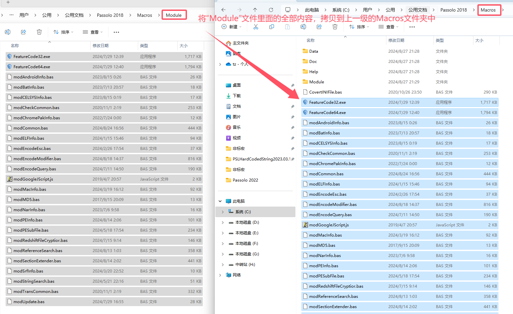This screenshot has height=314, width=513.
Task: Sort by 修改日期 column in right window
Action: pos(396,41)
